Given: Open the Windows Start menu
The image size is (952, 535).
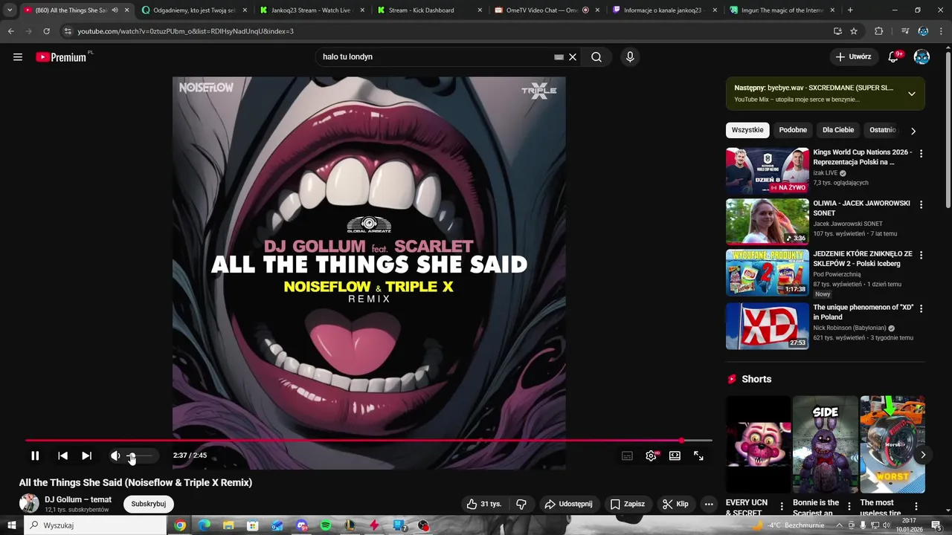Looking at the screenshot, I should [11, 525].
